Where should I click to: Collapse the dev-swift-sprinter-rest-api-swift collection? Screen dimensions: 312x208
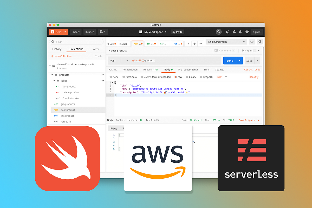point(50,66)
